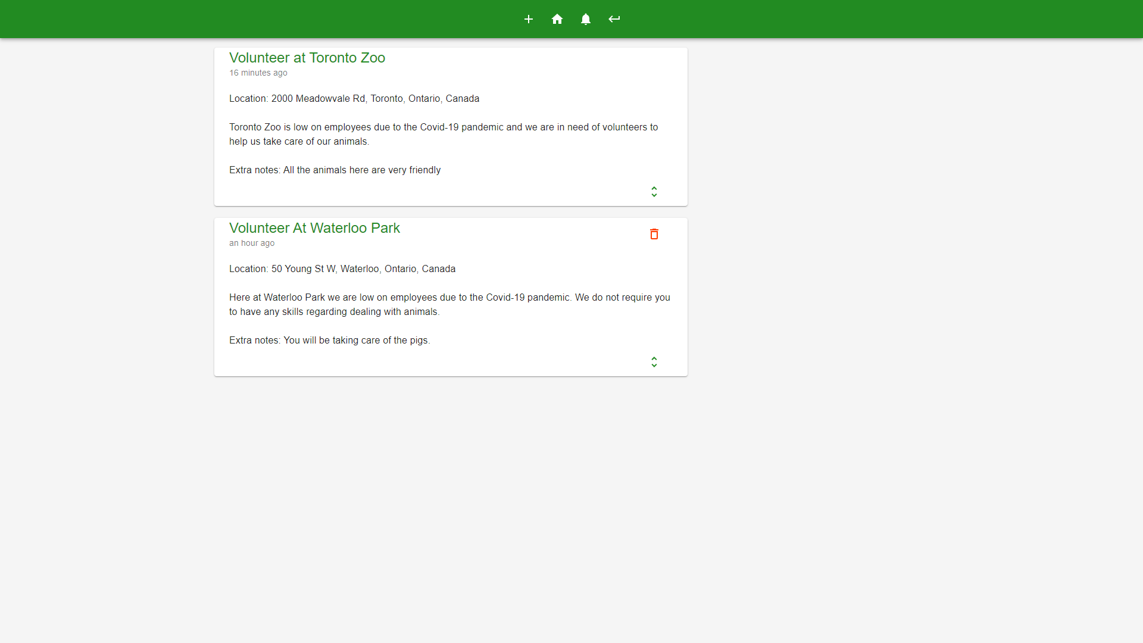The width and height of the screenshot is (1143, 643).
Task: Click the Waterloo Park description paragraph
Action: (449, 304)
